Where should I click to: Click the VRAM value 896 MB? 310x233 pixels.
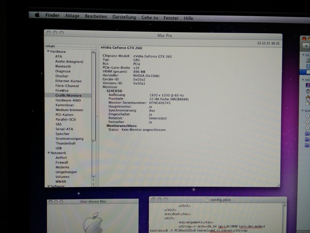[x=139, y=72]
